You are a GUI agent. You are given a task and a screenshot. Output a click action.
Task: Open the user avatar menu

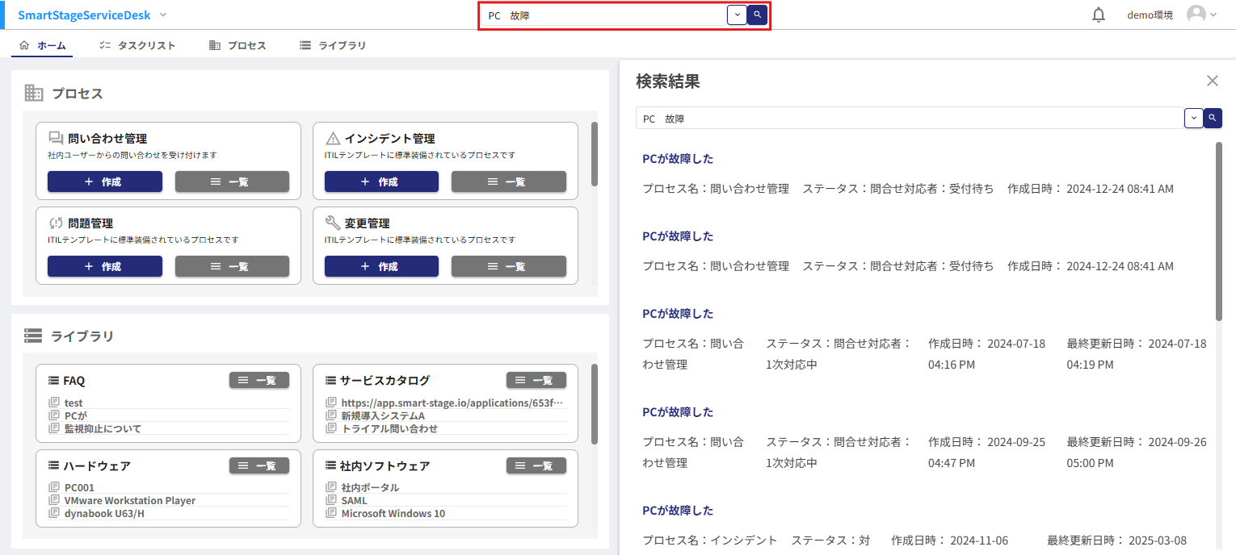(x=1201, y=15)
